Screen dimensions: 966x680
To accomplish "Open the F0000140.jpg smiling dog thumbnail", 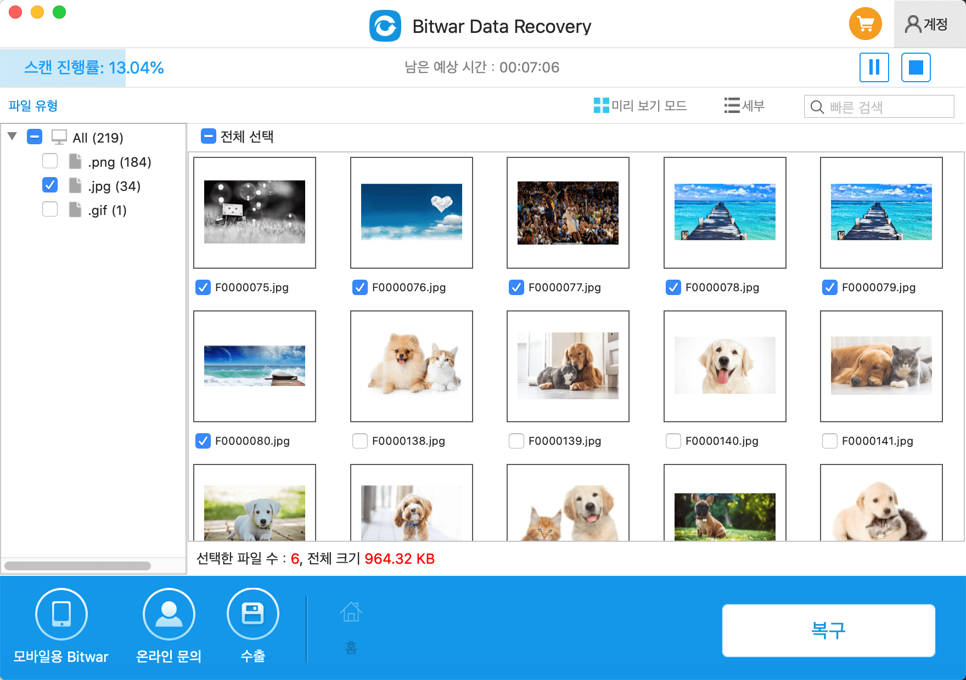I will click(x=725, y=366).
